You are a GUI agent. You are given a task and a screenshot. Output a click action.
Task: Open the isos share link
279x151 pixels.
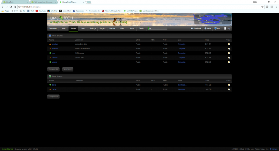coord(53,53)
